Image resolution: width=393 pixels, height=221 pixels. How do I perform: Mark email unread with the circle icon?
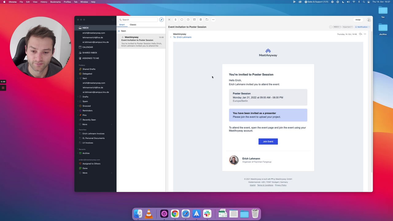point(182,20)
